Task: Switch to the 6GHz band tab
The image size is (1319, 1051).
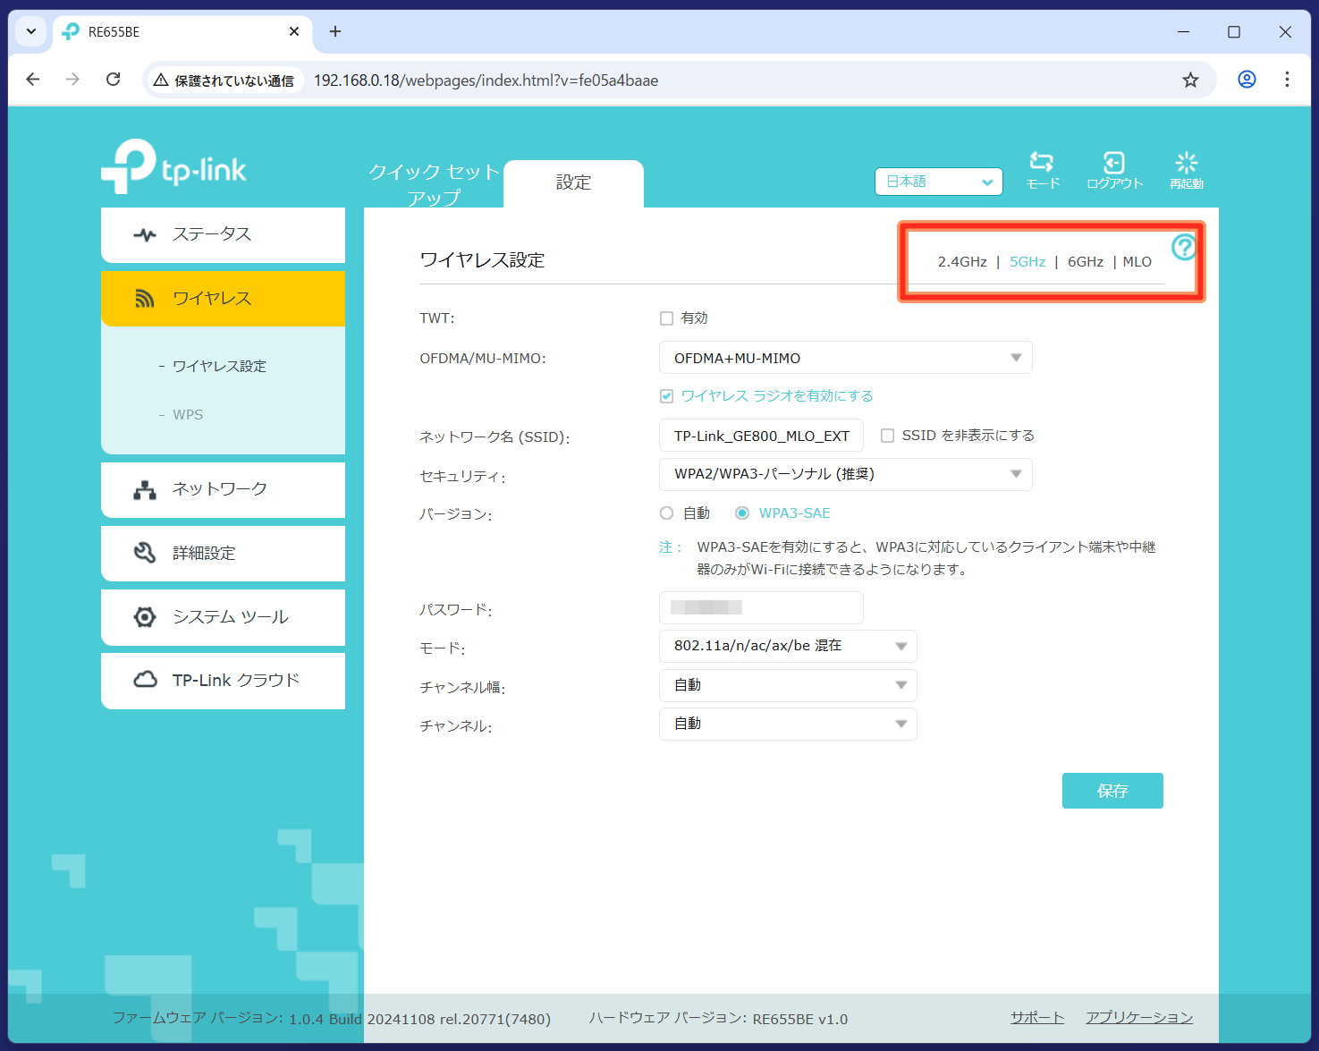Action: 1086,262
